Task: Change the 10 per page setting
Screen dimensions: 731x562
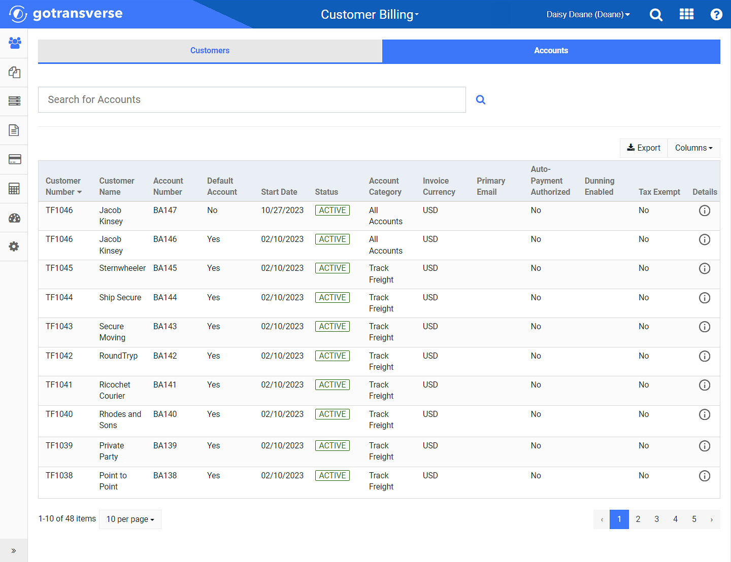Action: click(x=130, y=519)
